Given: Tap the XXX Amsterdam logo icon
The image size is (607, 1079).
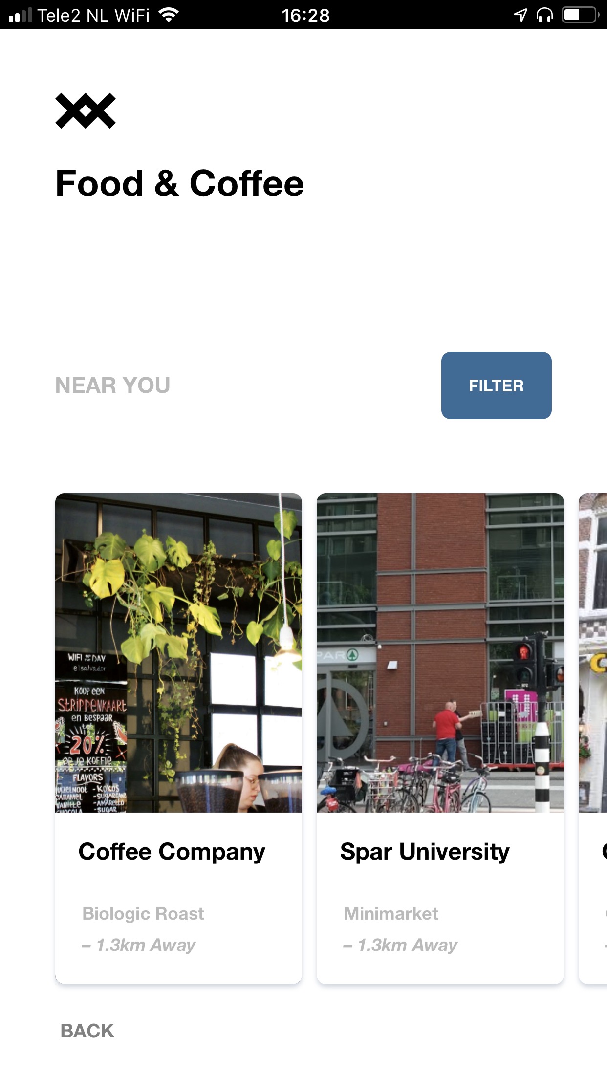Looking at the screenshot, I should click(x=86, y=111).
